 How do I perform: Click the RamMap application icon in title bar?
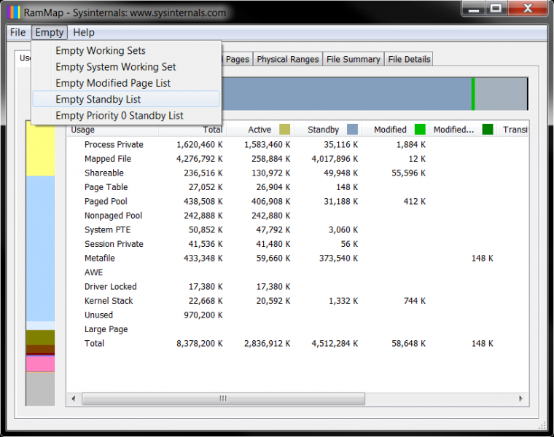[13, 12]
